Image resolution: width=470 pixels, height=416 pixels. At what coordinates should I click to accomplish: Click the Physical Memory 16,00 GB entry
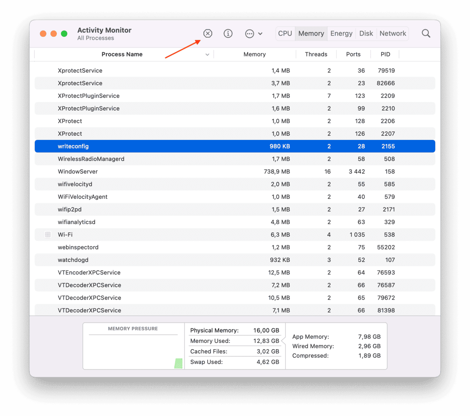(x=235, y=331)
